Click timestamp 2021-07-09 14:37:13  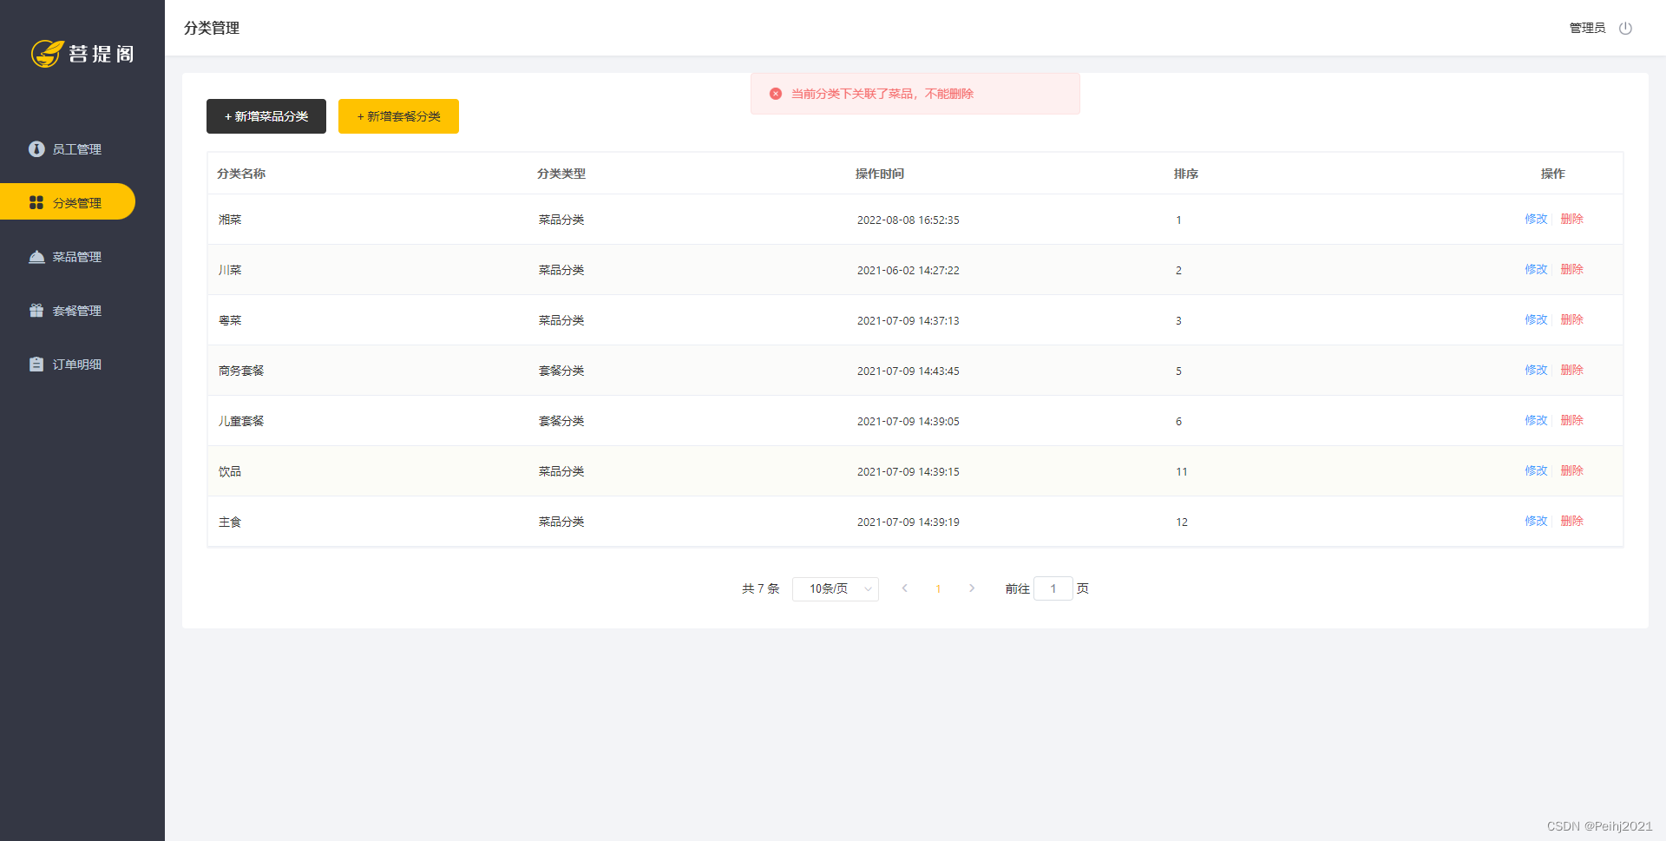tap(908, 320)
